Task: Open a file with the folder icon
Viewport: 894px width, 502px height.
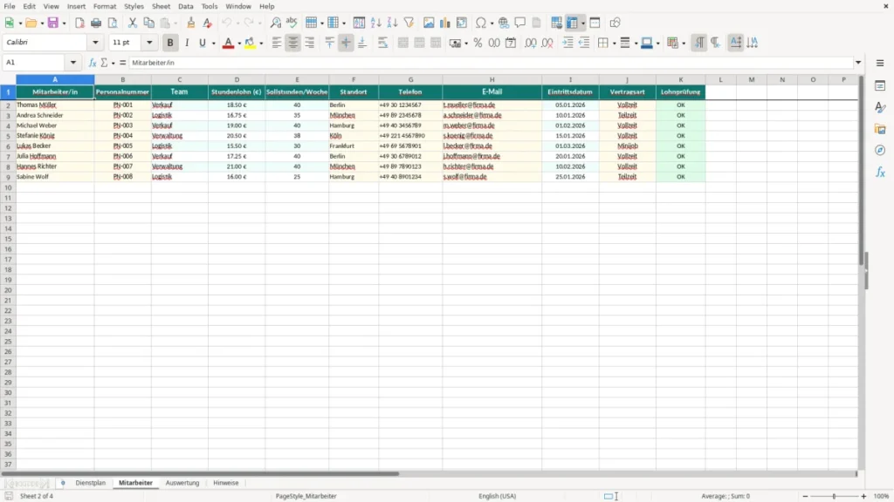Action: 31,23
